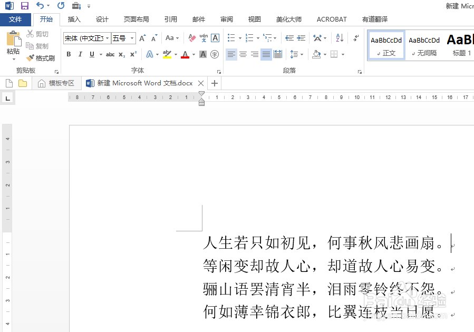The width and height of the screenshot is (474, 332).
Task: Apply yellow text highlight color
Action: 167,54
